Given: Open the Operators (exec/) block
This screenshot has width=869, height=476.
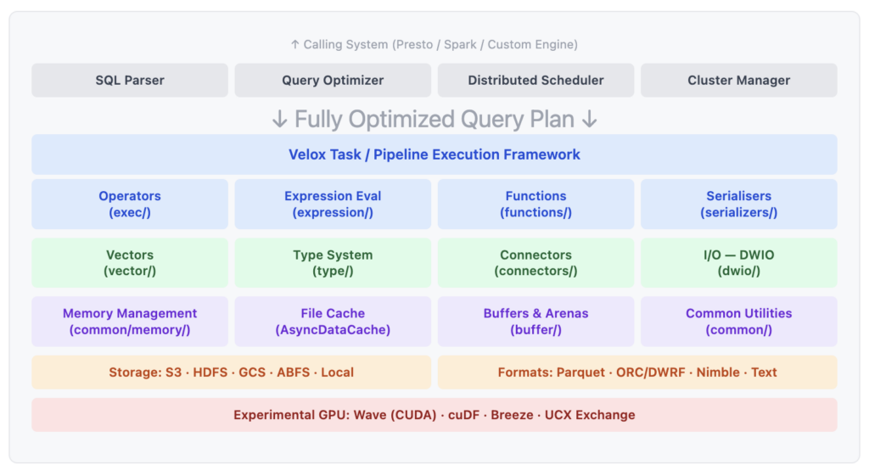Looking at the screenshot, I should pos(130,204).
